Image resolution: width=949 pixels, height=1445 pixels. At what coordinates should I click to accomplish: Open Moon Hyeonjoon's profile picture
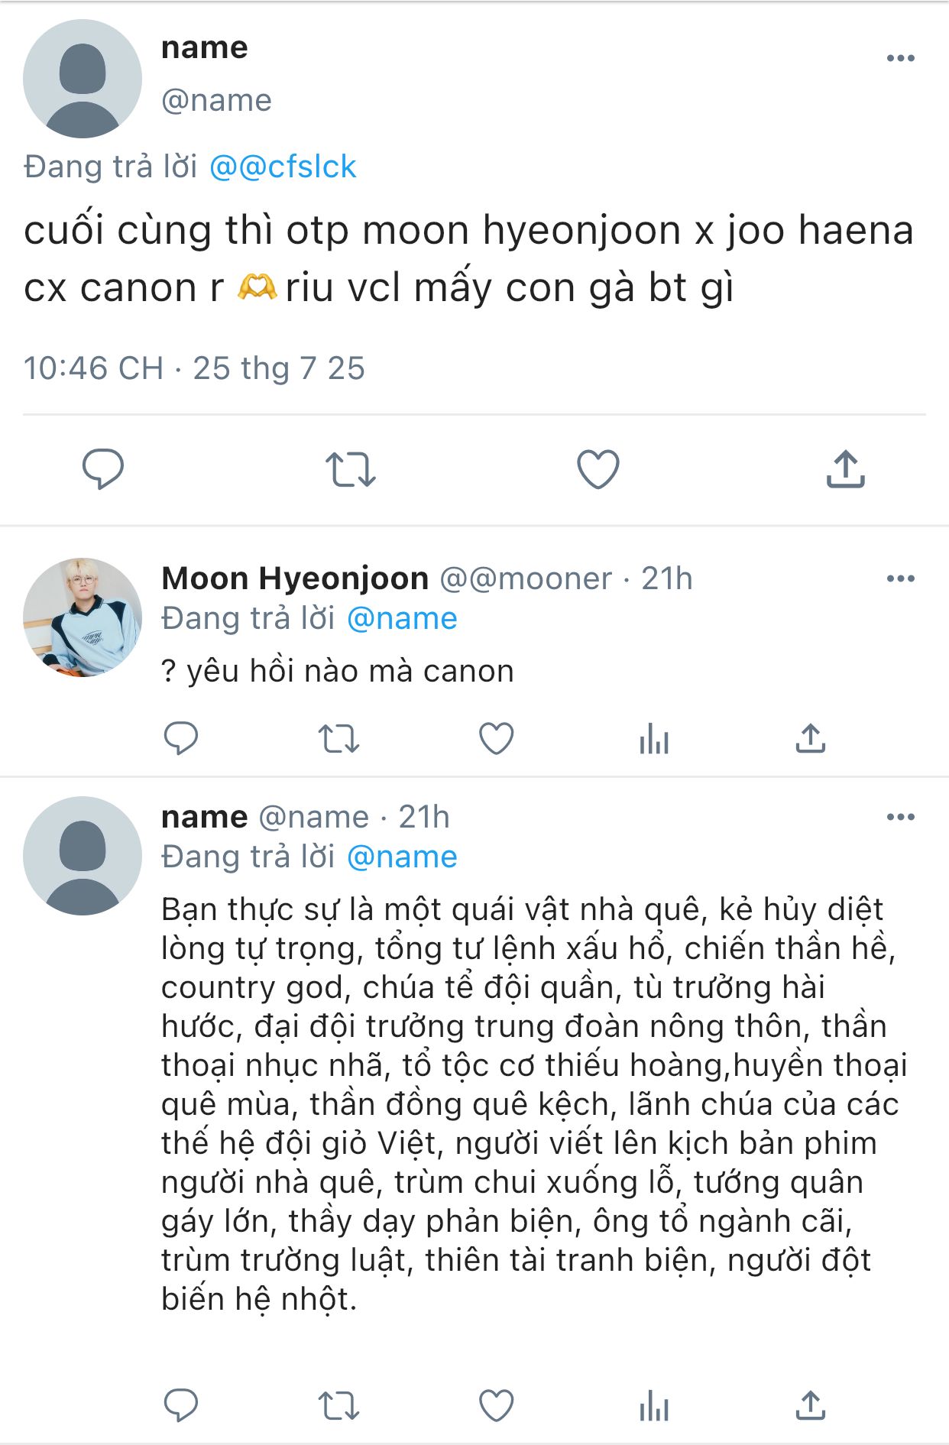(x=83, y=617)
